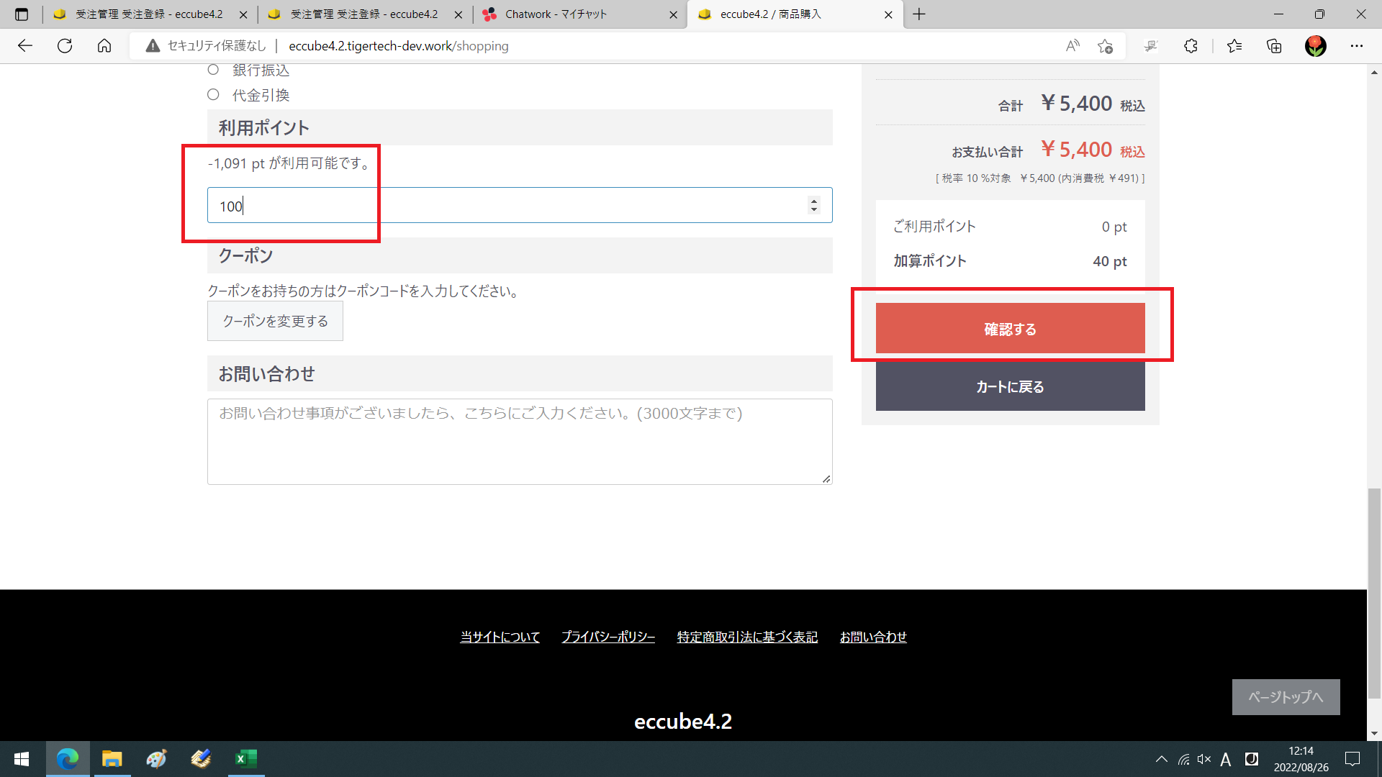The image size is (1382, 777).
Task: Add this page to favorites star
Action: 1106,45
